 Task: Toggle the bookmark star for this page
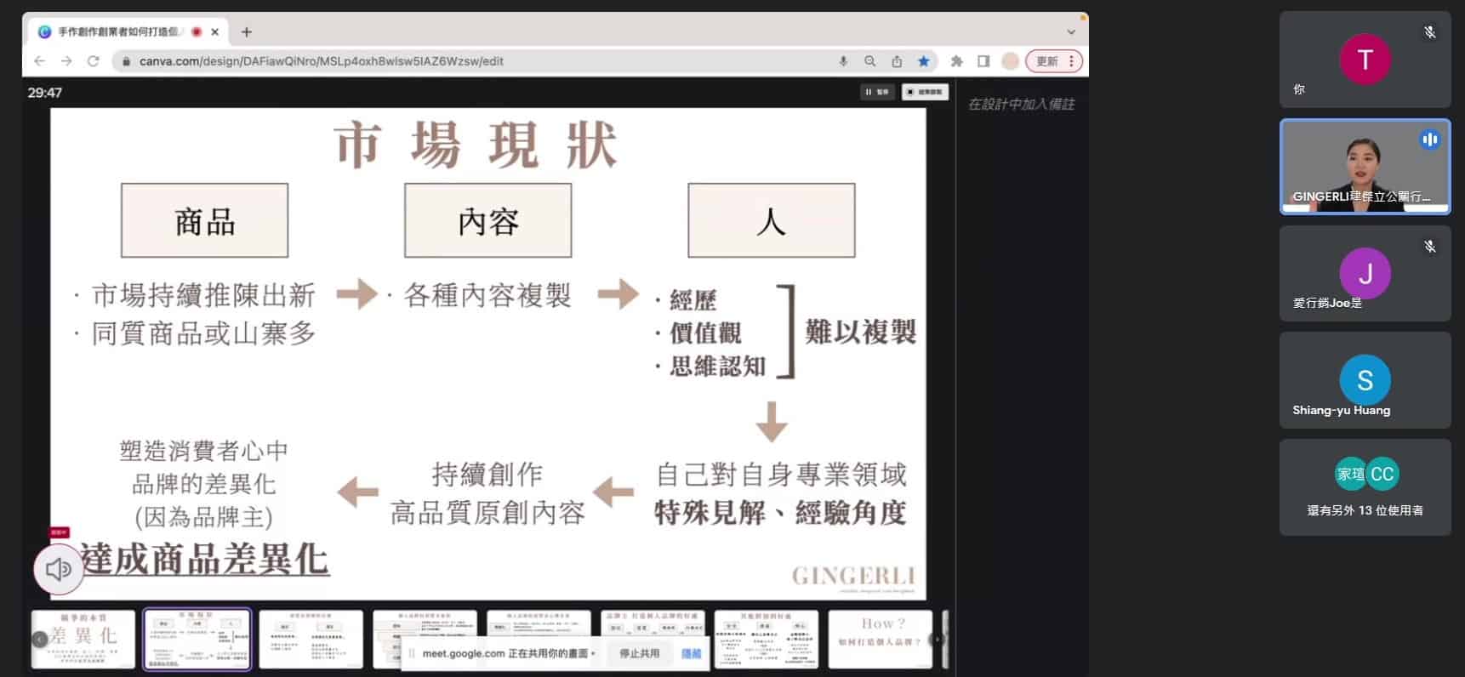click(x=924, y=61)
